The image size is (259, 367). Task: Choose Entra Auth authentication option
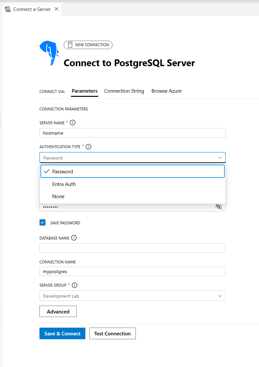pos(133,184)
